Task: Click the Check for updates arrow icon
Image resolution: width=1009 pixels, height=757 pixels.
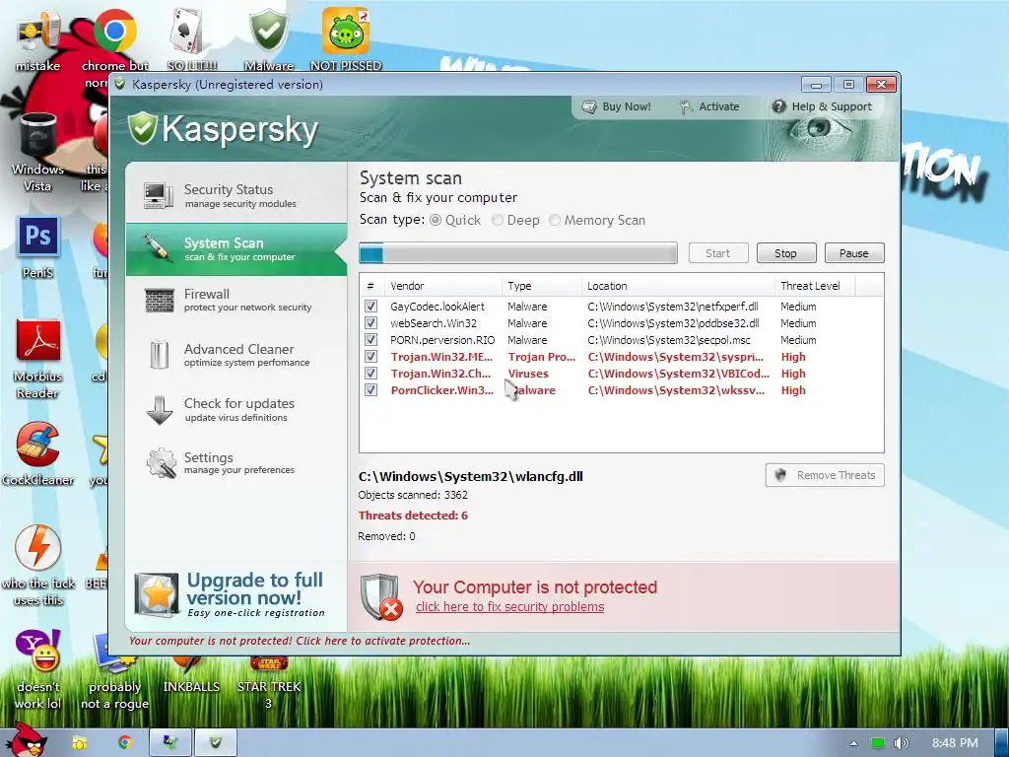Action: click(x=159, y=411)
